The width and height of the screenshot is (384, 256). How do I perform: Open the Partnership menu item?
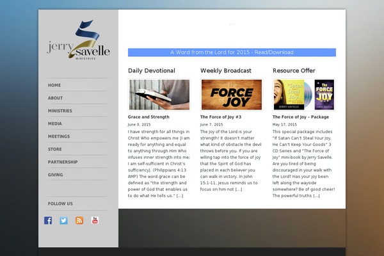(x=63, y=162)
